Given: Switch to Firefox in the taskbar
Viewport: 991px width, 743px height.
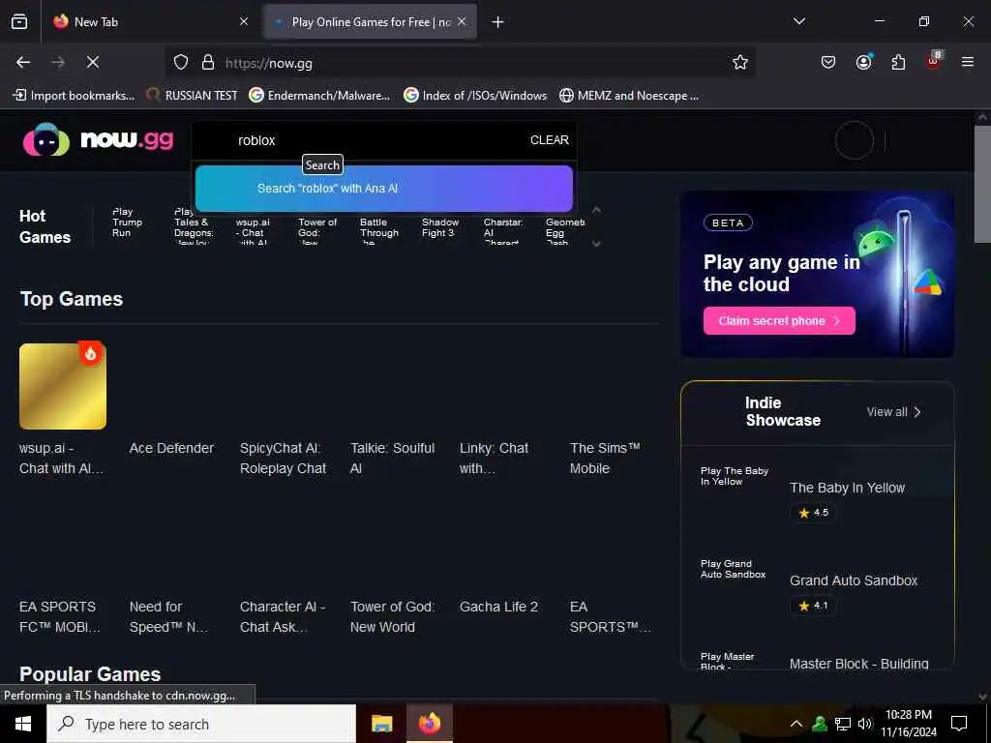Looking at the screenshot, I should point(429,724).
